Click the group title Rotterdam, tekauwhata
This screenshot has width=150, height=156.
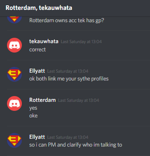point(39,8)
